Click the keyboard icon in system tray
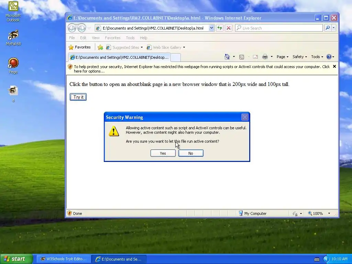Screen dimensions: 352x264 coord(317,259)
